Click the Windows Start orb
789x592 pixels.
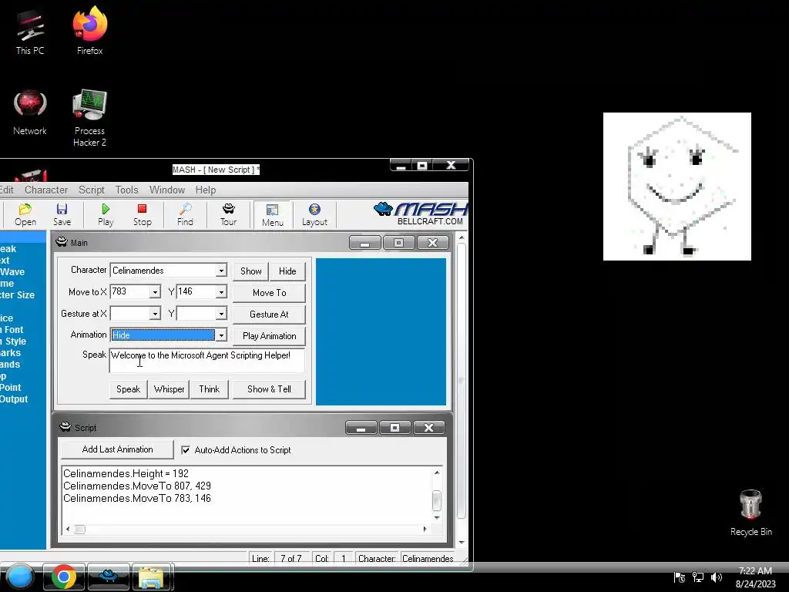(x=20, y=577)
